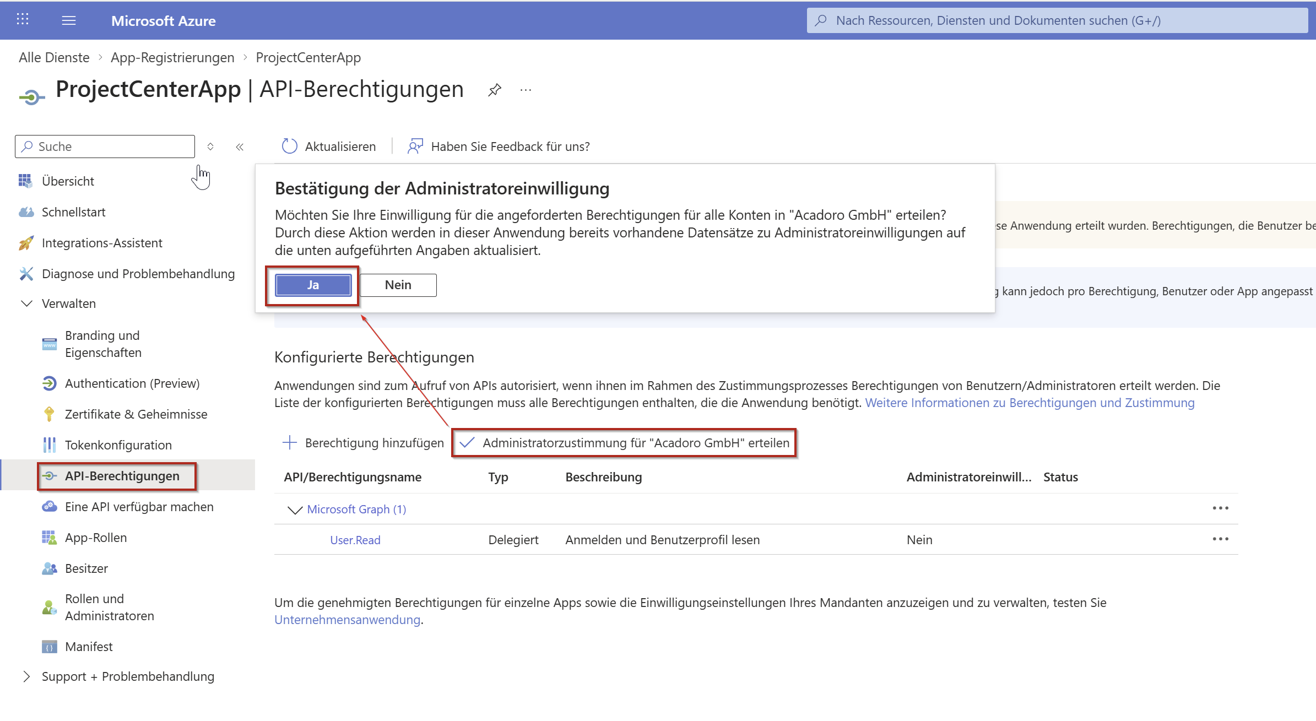The height and width of the screenshot is (721, 1316).
Task: Click the Zertifikate & Geheimnisse key icon
Action: tap(49, 414)
